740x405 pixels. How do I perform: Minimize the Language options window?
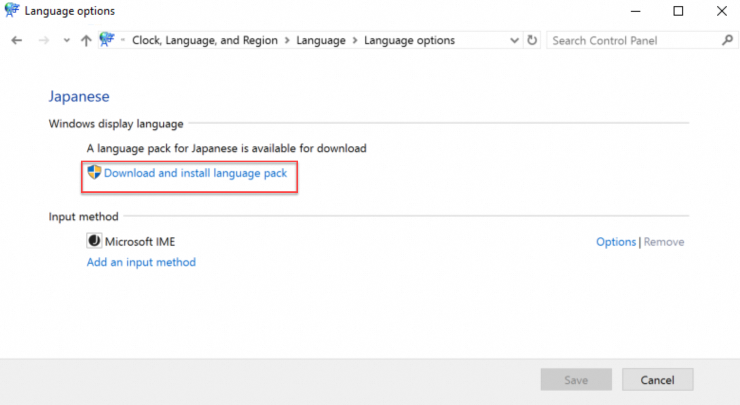[x=636, y=11]
